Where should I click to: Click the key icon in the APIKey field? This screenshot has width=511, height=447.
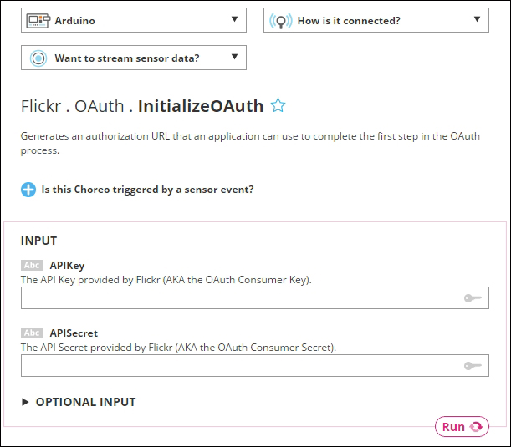click(473, 298)
